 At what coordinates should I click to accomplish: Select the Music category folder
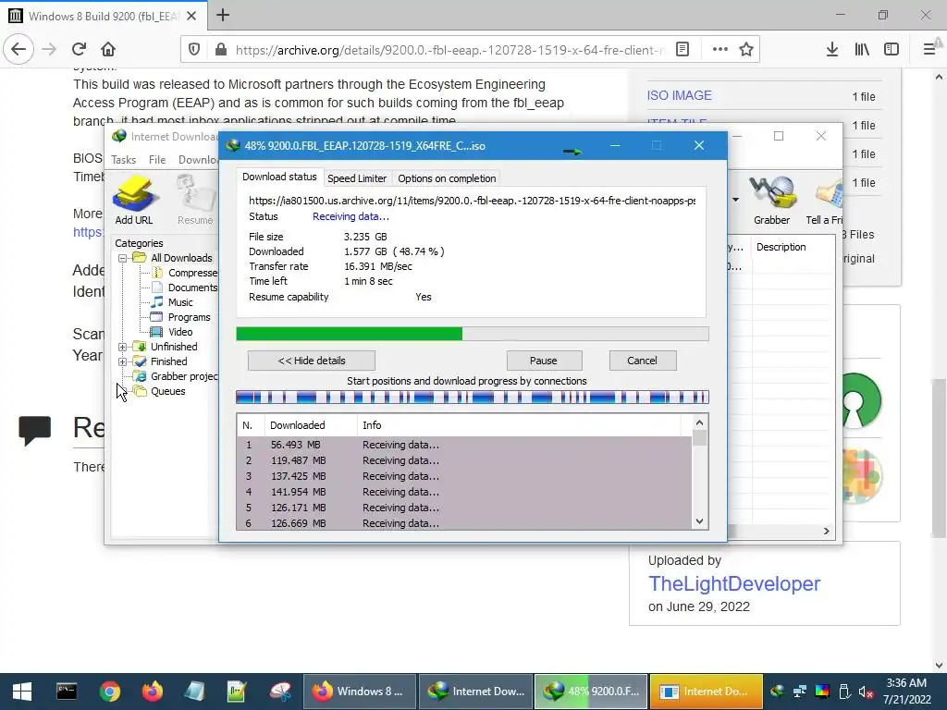point(180,302)
